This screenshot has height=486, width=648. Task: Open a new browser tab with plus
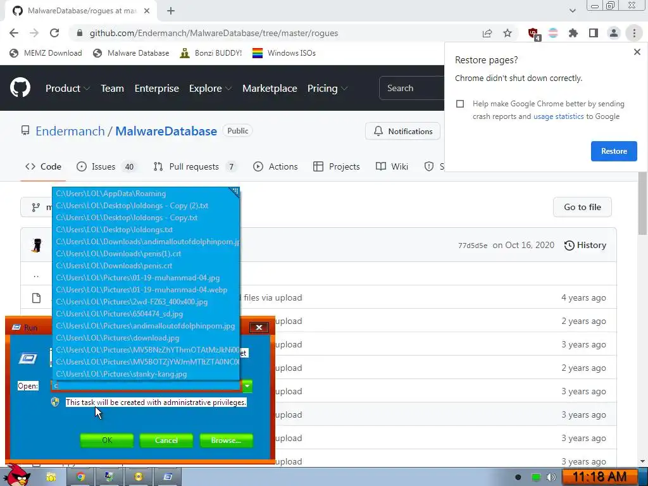[171, 11]
